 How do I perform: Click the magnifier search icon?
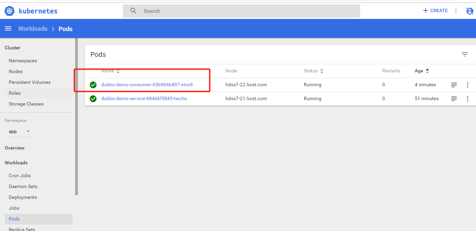(133, 11)
